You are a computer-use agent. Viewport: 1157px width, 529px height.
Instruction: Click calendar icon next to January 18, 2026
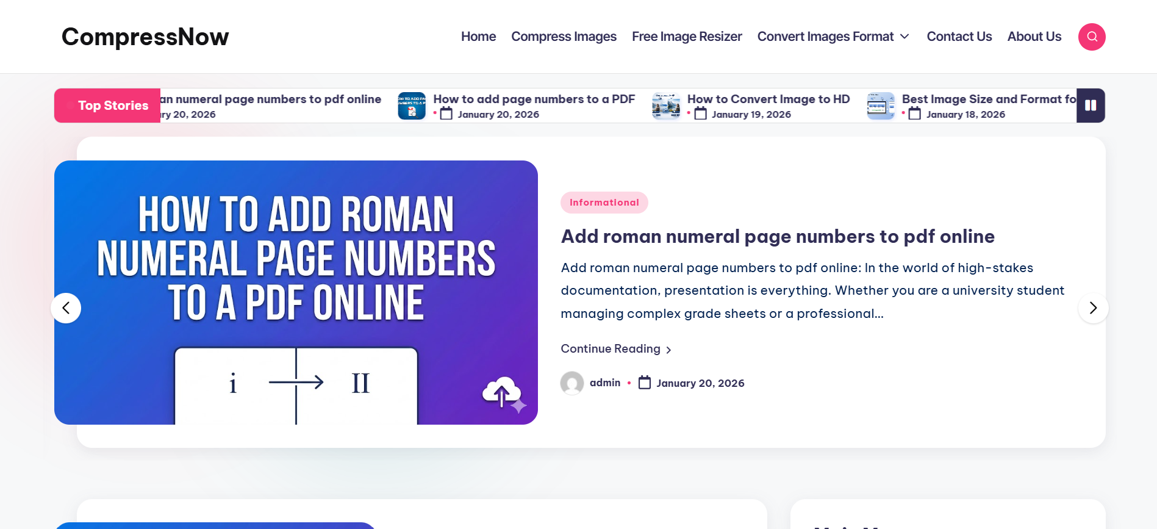coord(915,113)
